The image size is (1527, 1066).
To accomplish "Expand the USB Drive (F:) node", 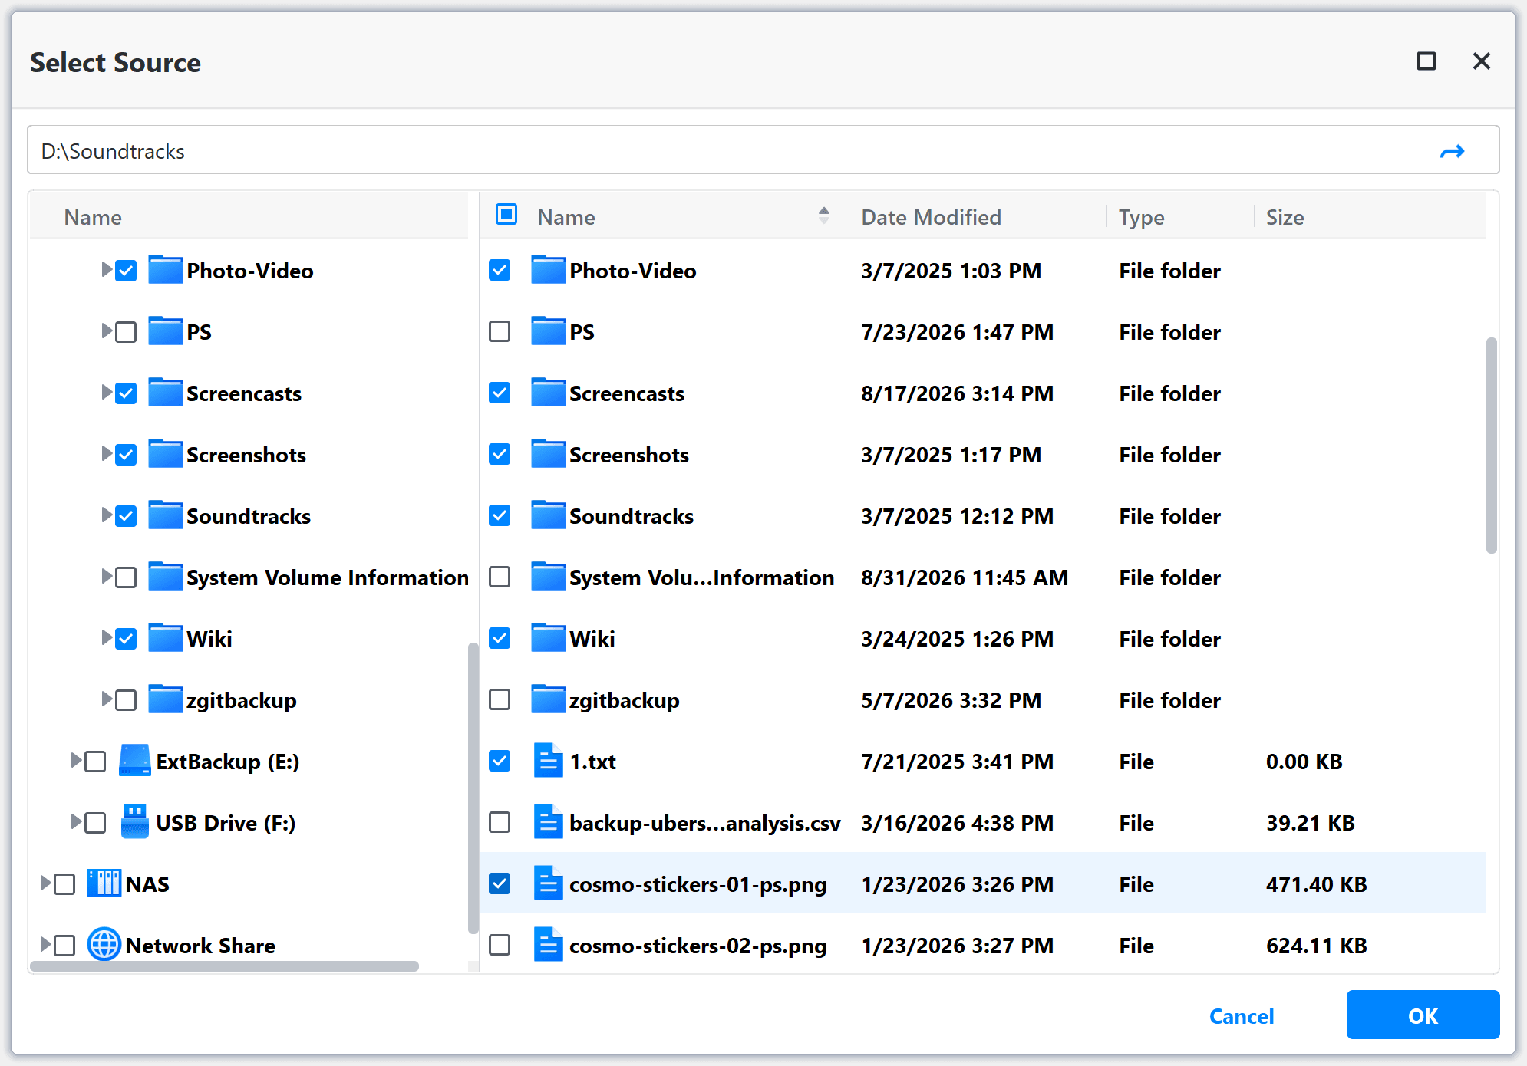I will [x=76, y=821].
